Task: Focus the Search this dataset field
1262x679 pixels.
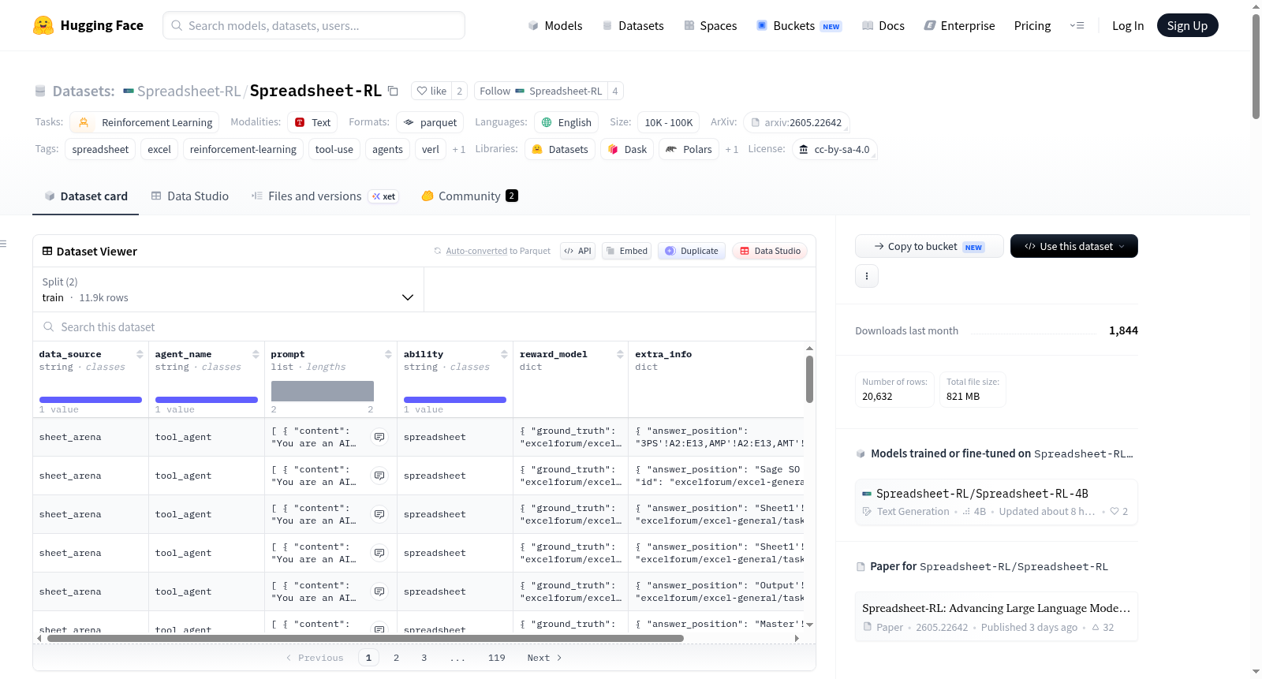Action: (424, 326)
